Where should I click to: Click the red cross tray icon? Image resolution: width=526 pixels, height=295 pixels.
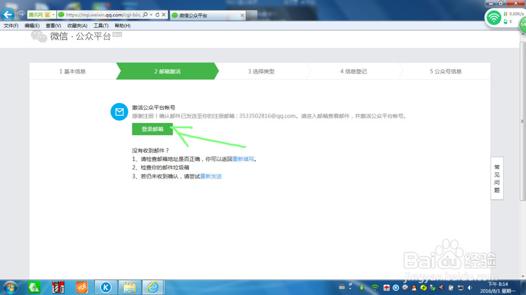coord(387,288)
